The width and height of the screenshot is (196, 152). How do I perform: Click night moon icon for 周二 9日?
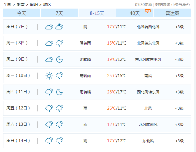(x=59, y=59)
